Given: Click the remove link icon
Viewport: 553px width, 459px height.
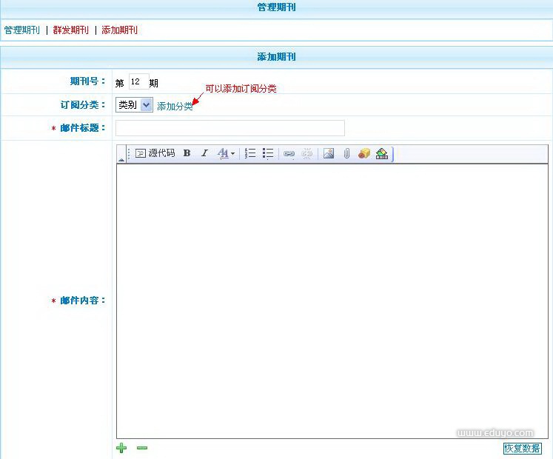Looking at the screenshot, I should point(307,153).
